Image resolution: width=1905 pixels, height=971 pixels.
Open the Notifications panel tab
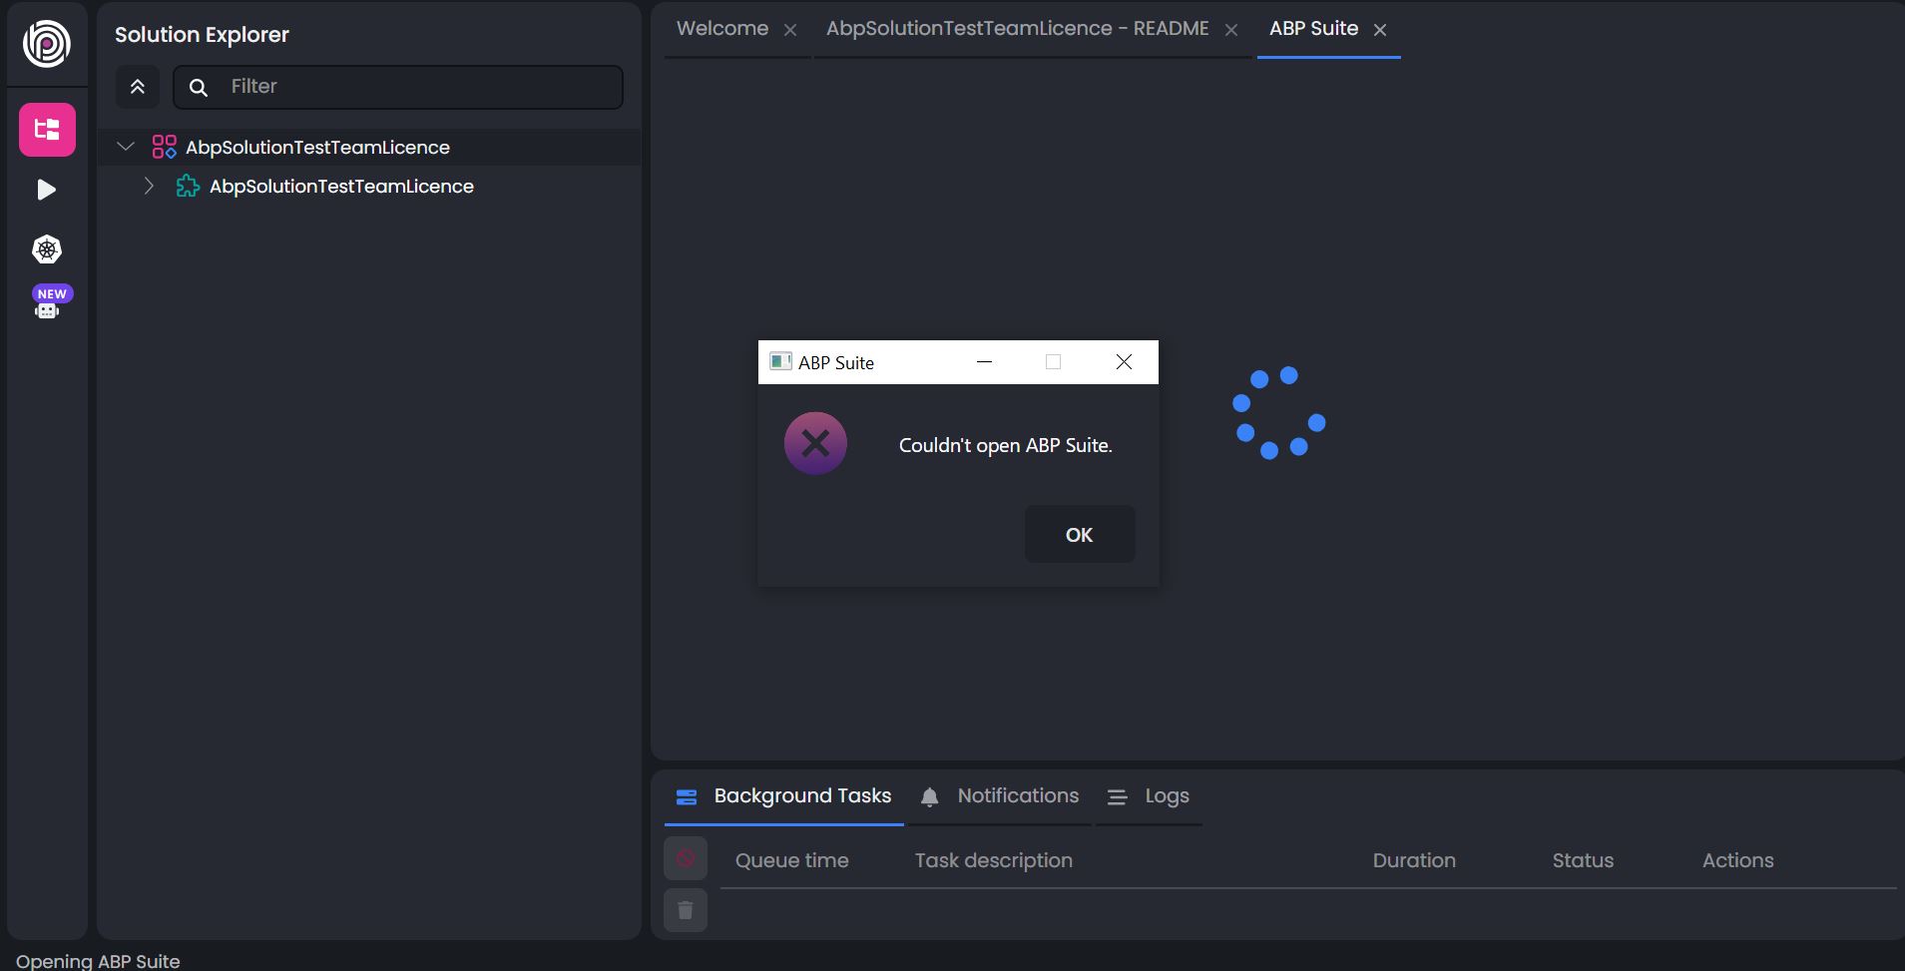[1017, 795]
